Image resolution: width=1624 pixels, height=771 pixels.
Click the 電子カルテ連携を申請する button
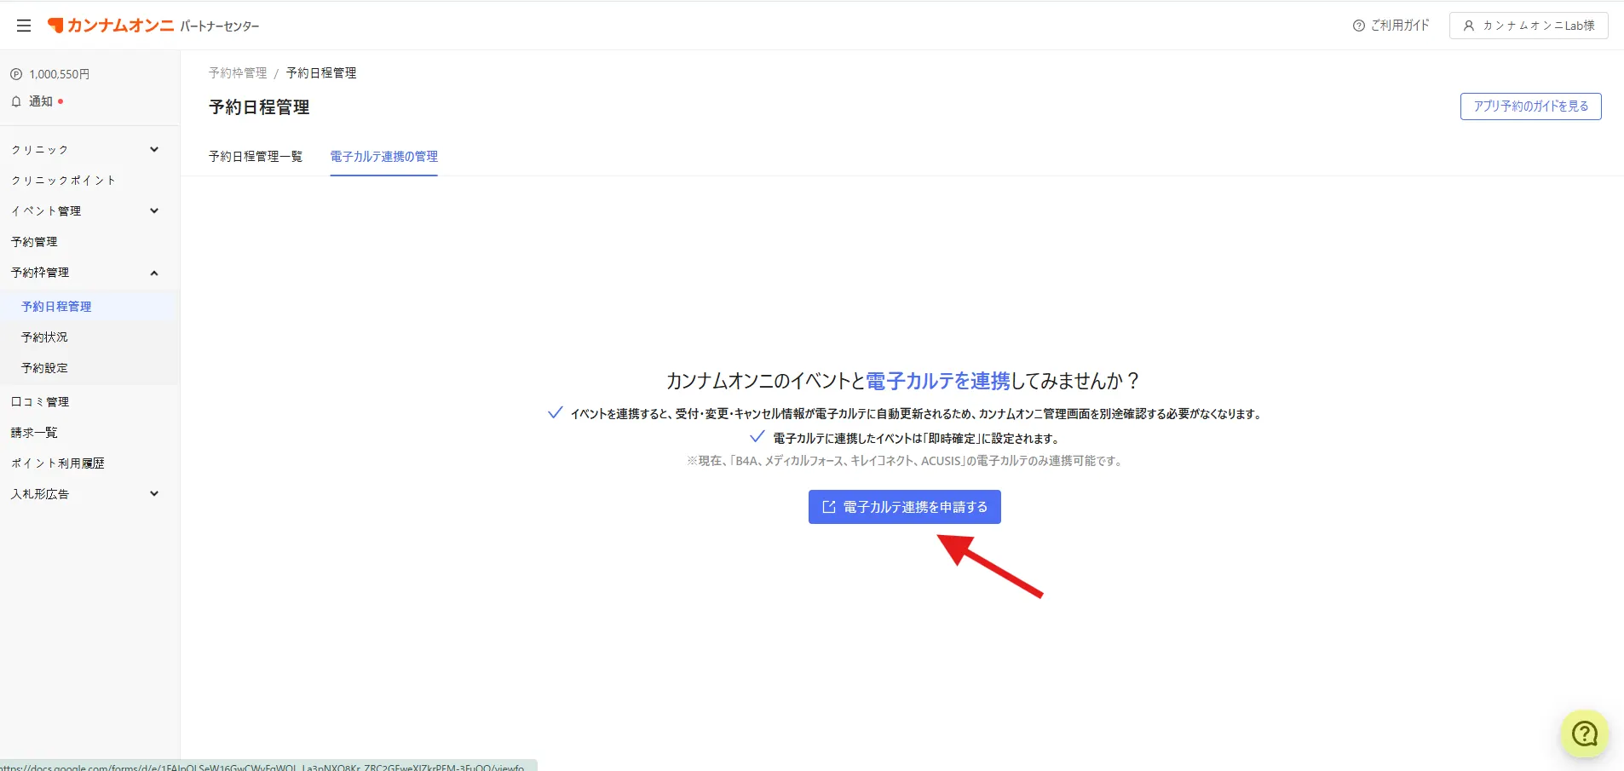[x=905, y=507]
